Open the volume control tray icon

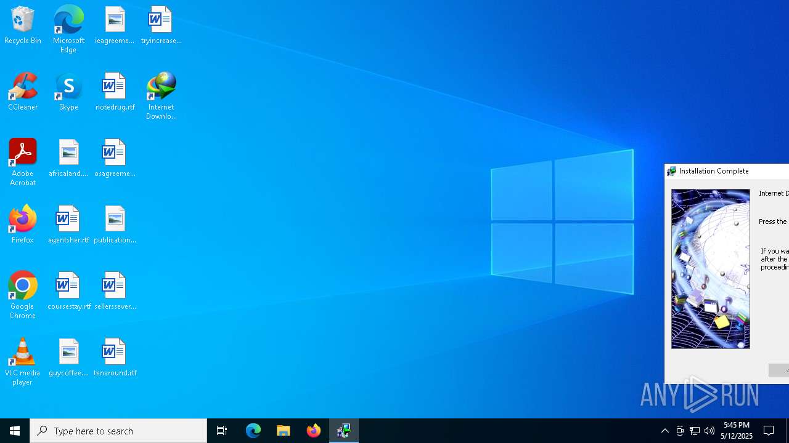709,431
